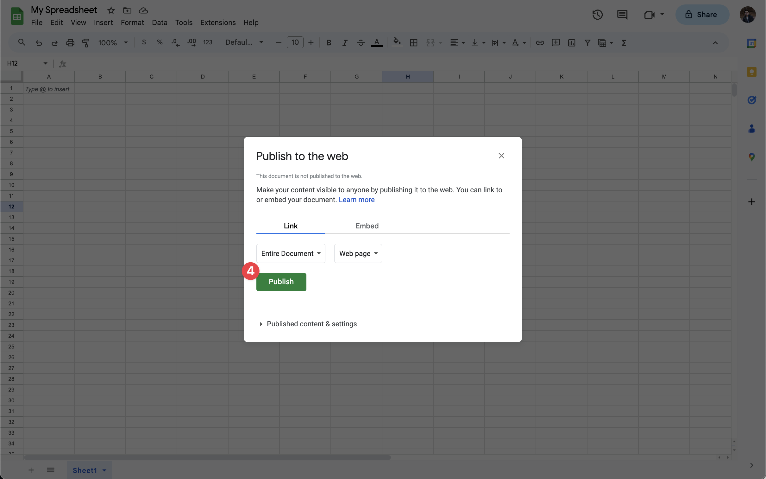This screenshot has height=479, width=766.
Task: Open the comments panel icon
Action: pos(622,15)
